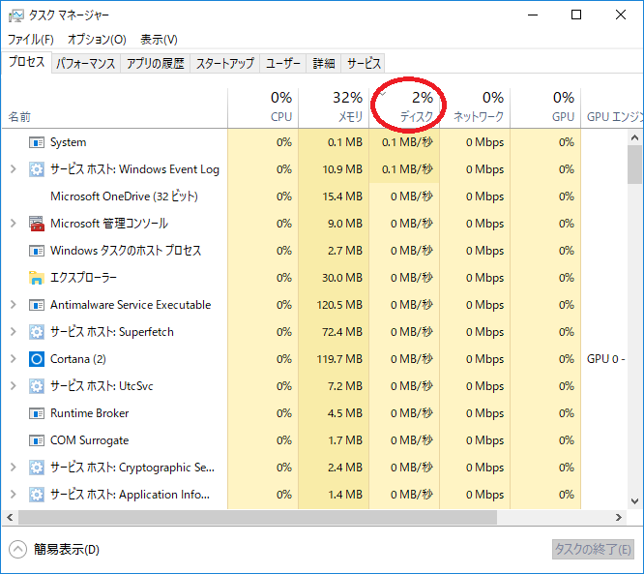This screenshot has width=644, height=574.
Task: Click the Microsoft 管理コンソール toolbox icon
Action: tap(37, 224)
